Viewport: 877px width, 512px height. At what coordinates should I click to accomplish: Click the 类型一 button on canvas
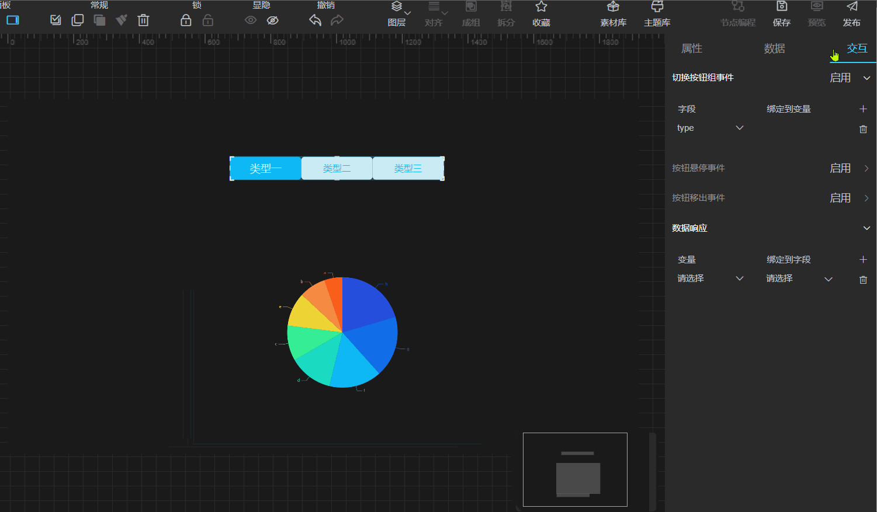point(266,168)
